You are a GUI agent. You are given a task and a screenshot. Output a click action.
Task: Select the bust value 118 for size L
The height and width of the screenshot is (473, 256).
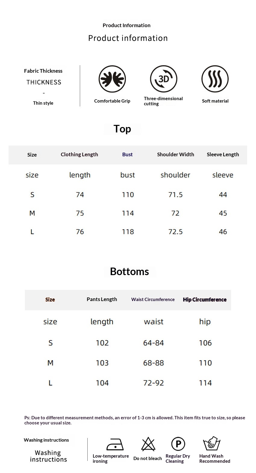(128, 232)
